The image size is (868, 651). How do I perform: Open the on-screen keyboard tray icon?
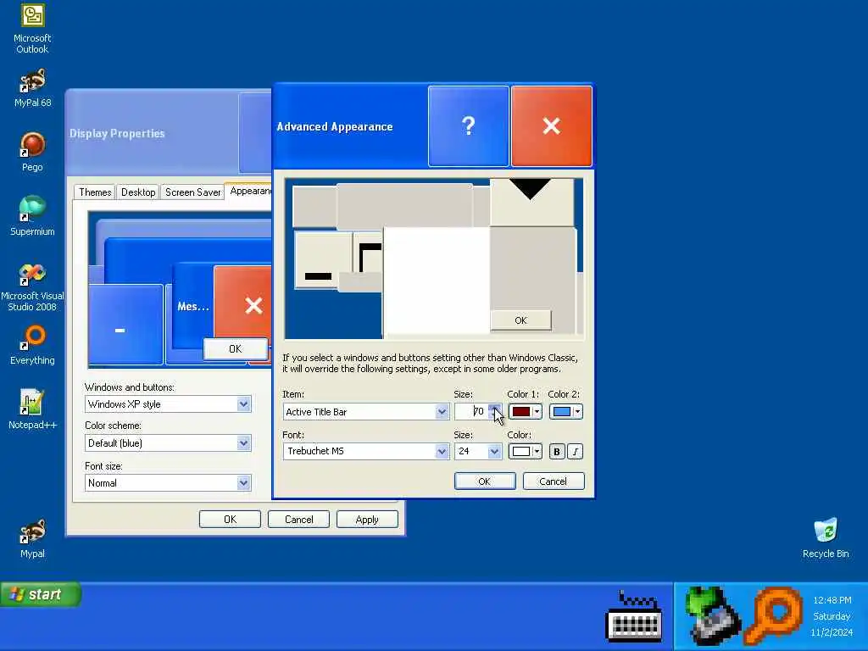(634, 617)
